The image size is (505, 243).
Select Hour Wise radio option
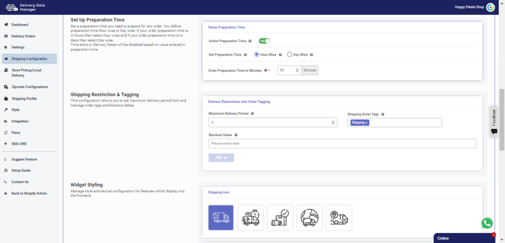[x=256, y=55]
